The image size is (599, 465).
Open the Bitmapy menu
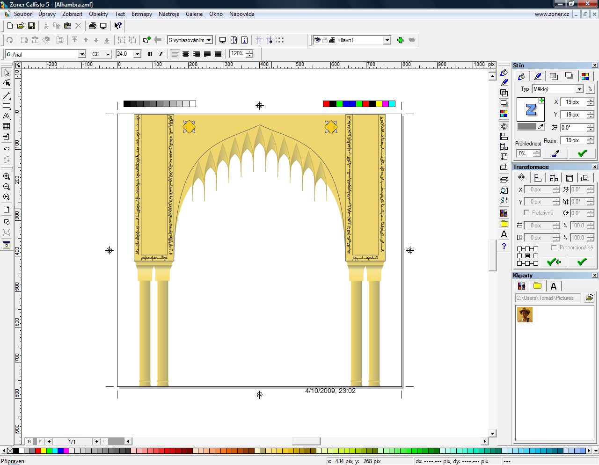[141, 14]
